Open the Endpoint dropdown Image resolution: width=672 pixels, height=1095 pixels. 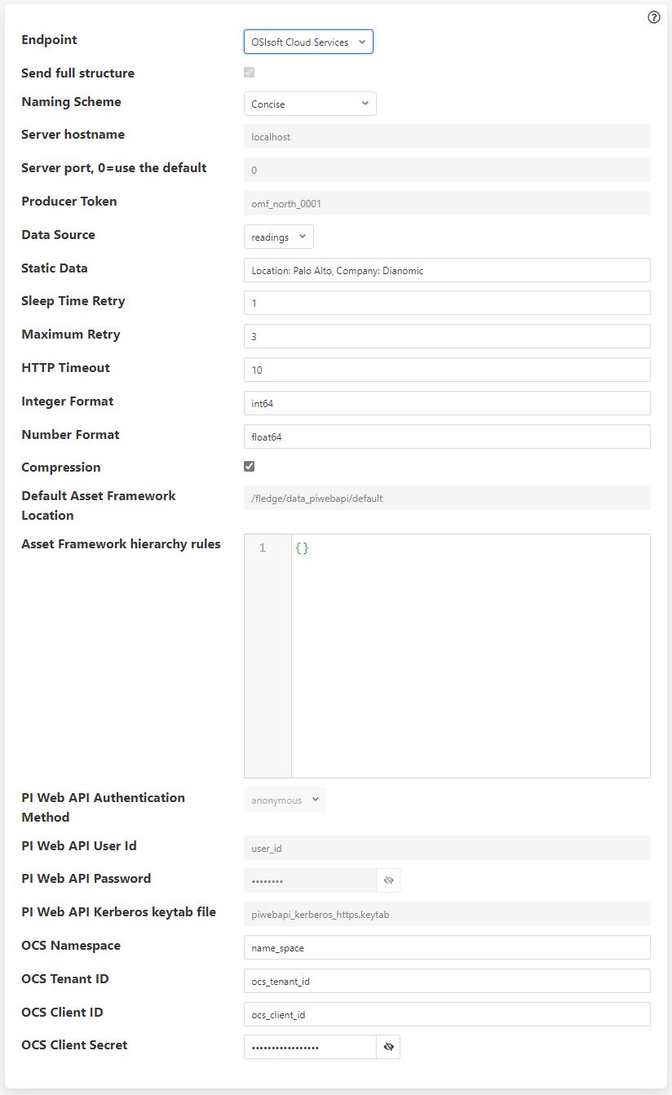coord(308,41)
